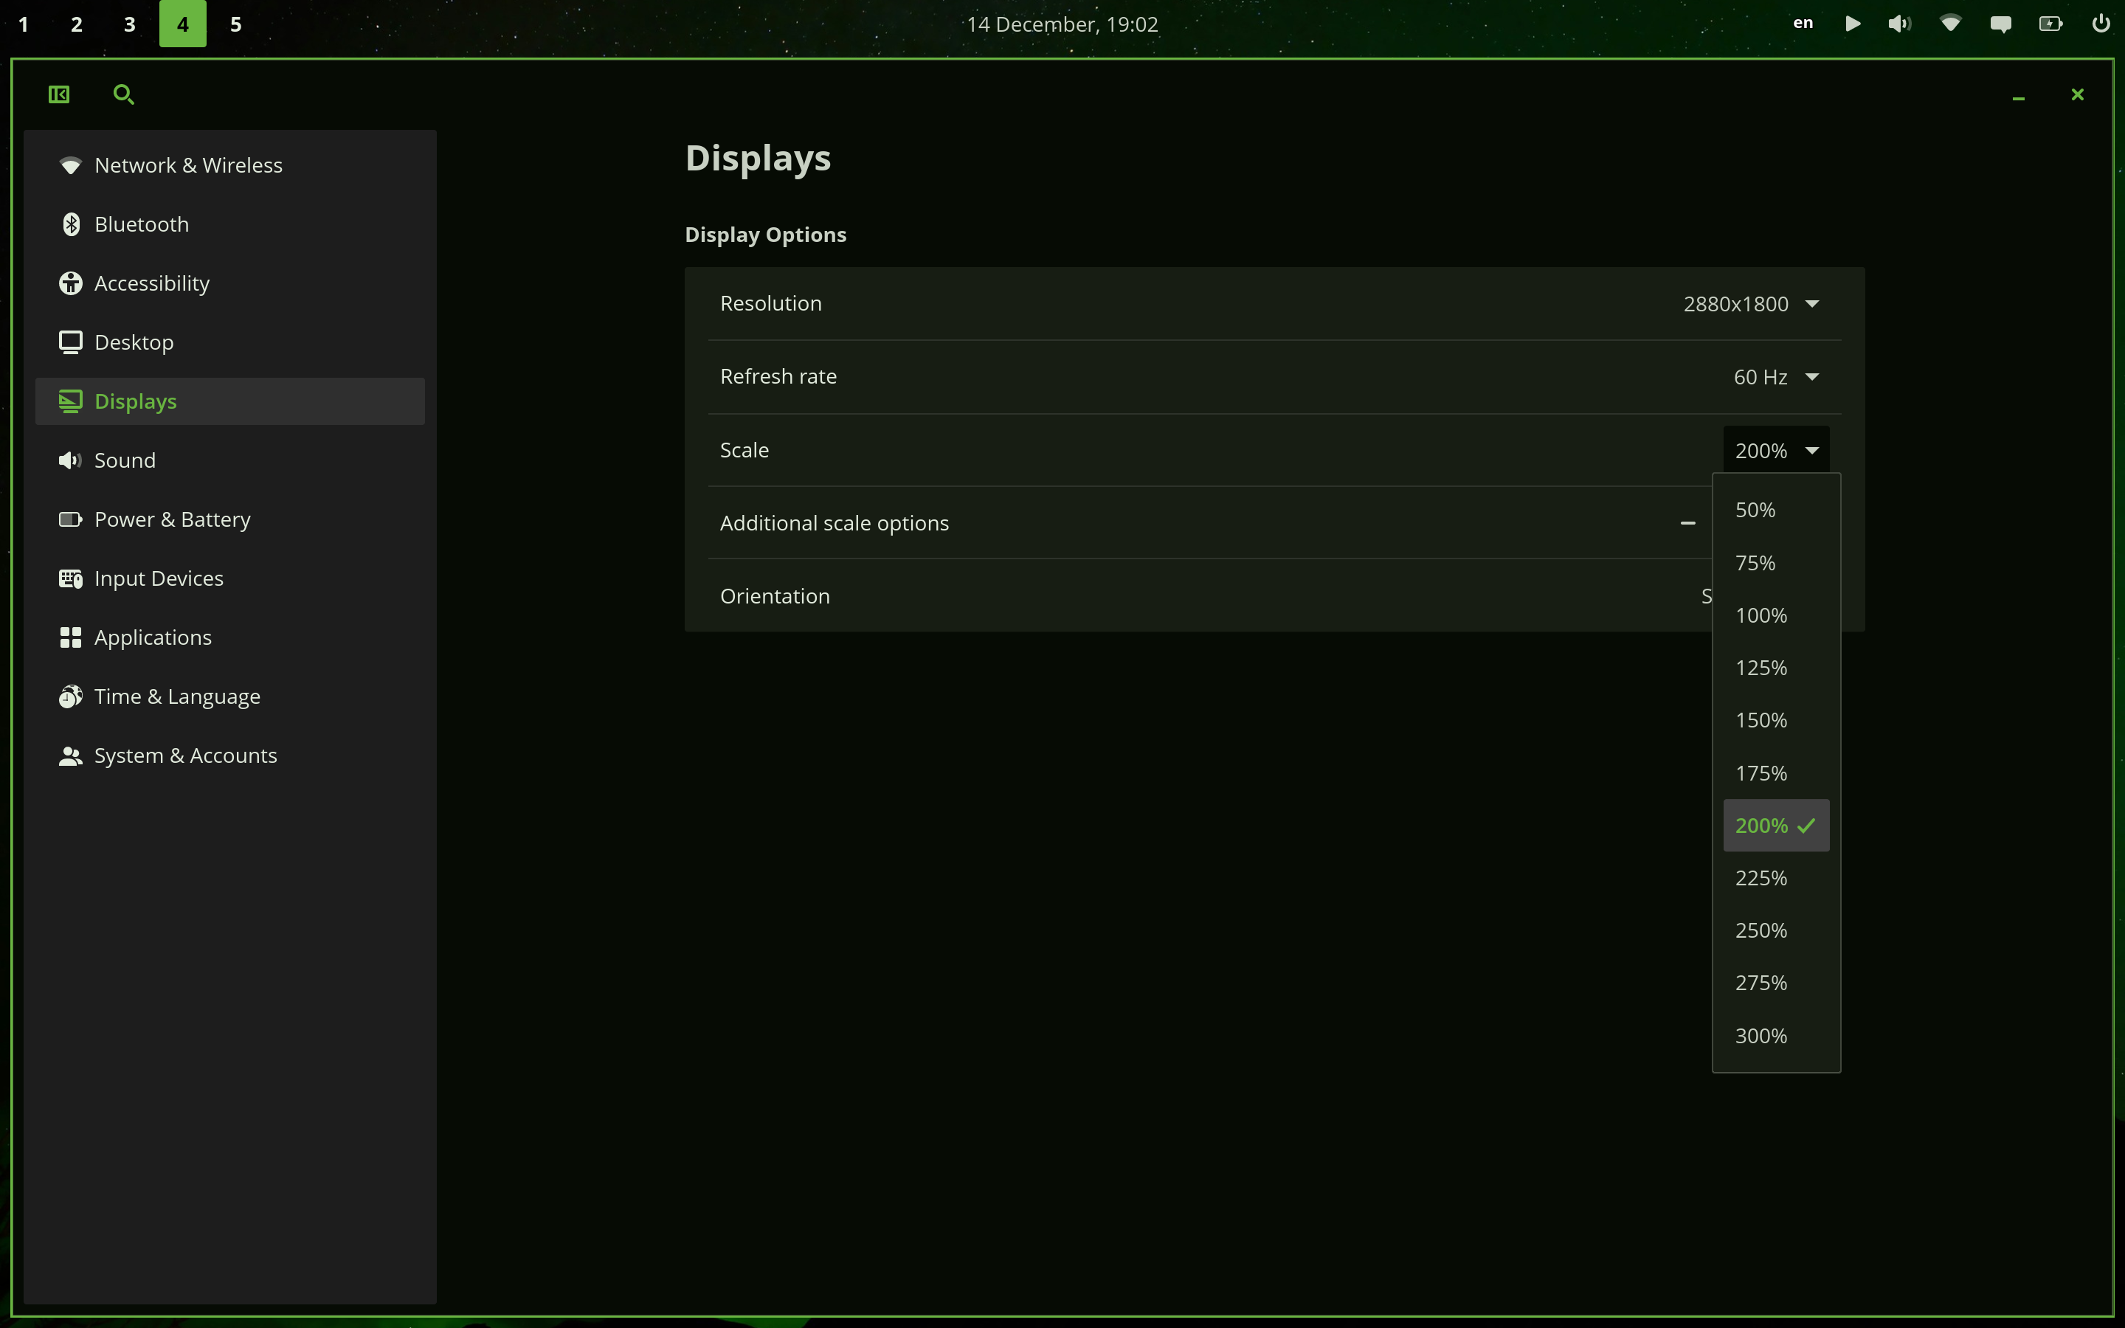
Task: Click the Accessibility sidebar icon
Action: (71, 283)
